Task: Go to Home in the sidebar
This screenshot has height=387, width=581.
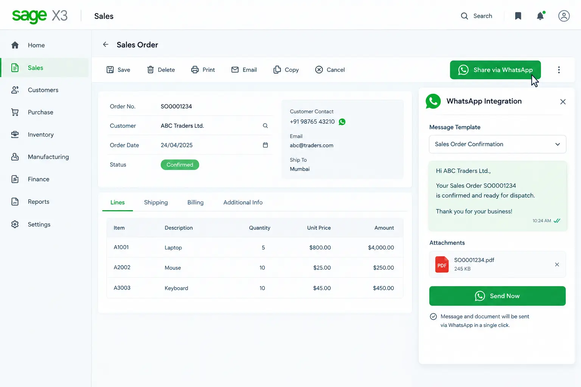Action: click(45, 45)
